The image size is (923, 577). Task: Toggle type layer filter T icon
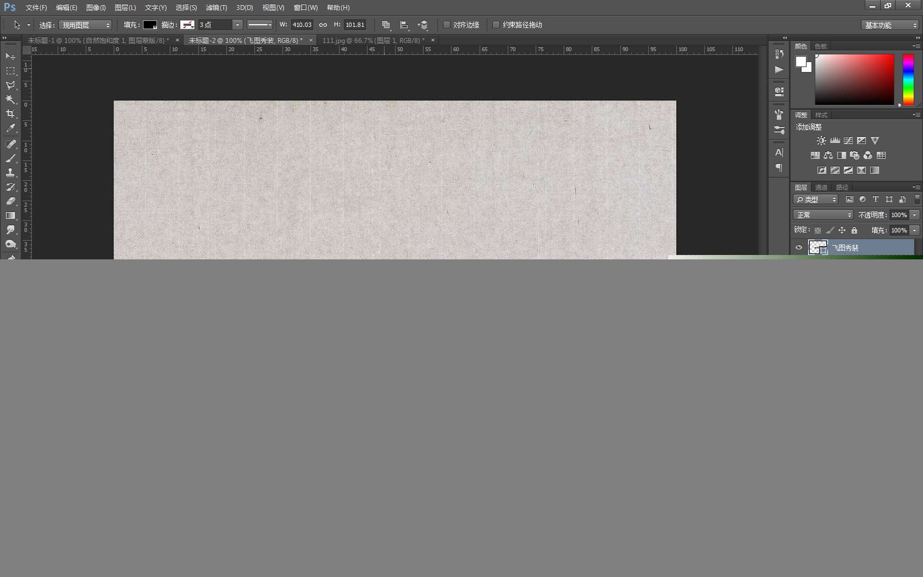[876, 199]
